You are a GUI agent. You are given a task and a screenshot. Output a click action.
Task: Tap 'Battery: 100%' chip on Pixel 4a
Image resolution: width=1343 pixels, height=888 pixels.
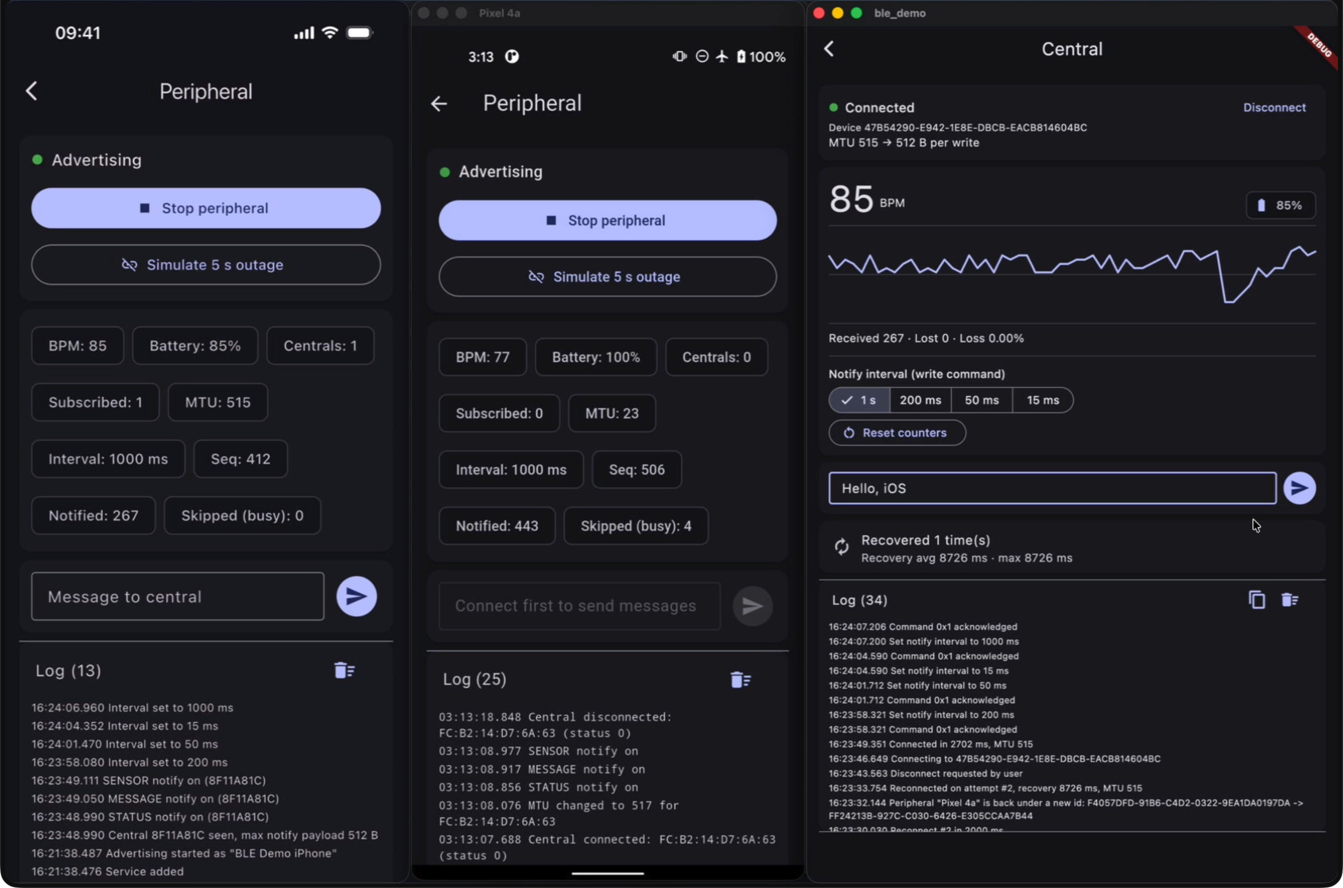click(596, 357)
